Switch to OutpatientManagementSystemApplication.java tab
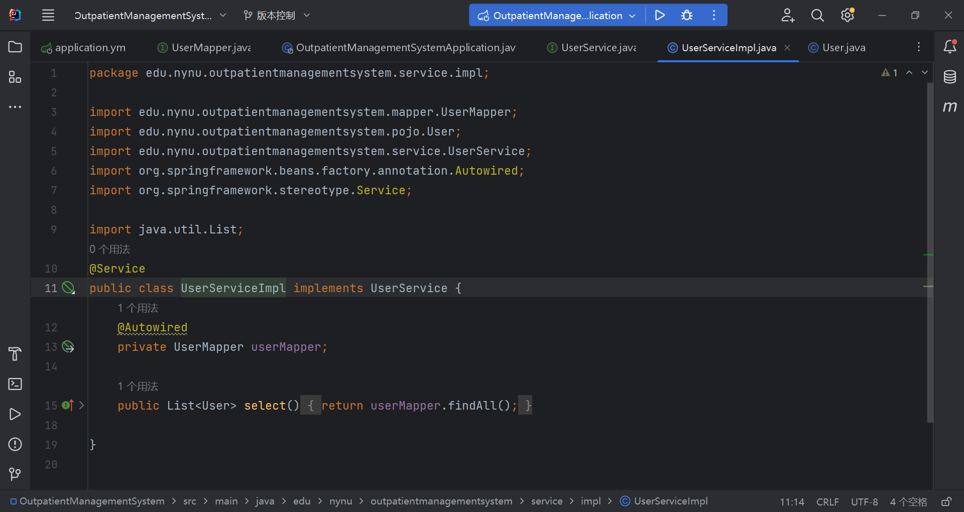Viewport: 964px width, 512px height. [399, 48]
